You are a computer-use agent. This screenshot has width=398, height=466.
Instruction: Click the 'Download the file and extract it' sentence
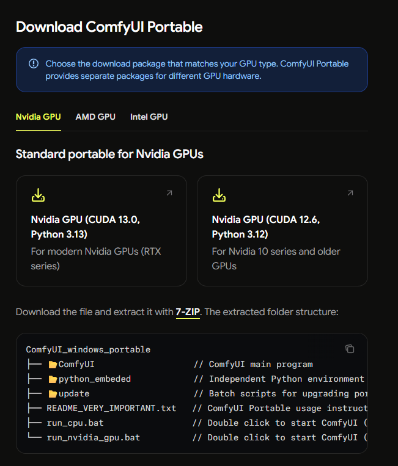[177, 311]
